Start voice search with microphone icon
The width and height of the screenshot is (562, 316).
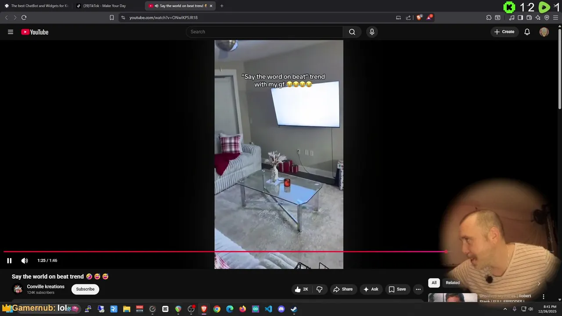pos(372,32)
